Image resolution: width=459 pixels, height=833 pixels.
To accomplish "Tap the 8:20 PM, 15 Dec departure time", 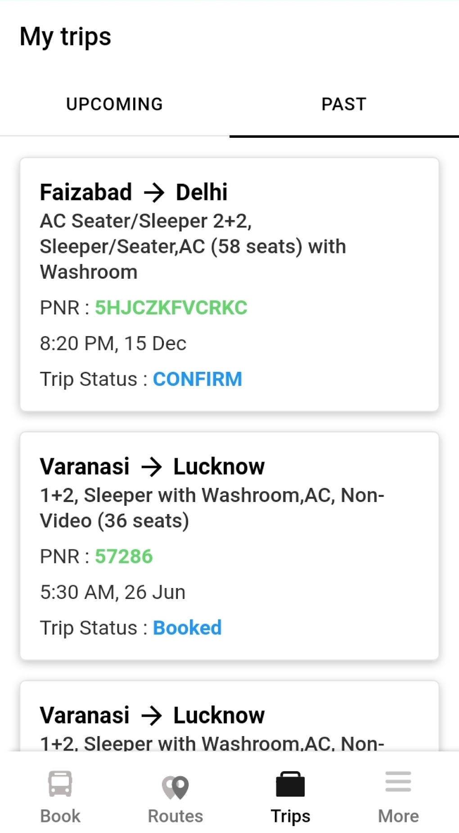I will point(113,344).
